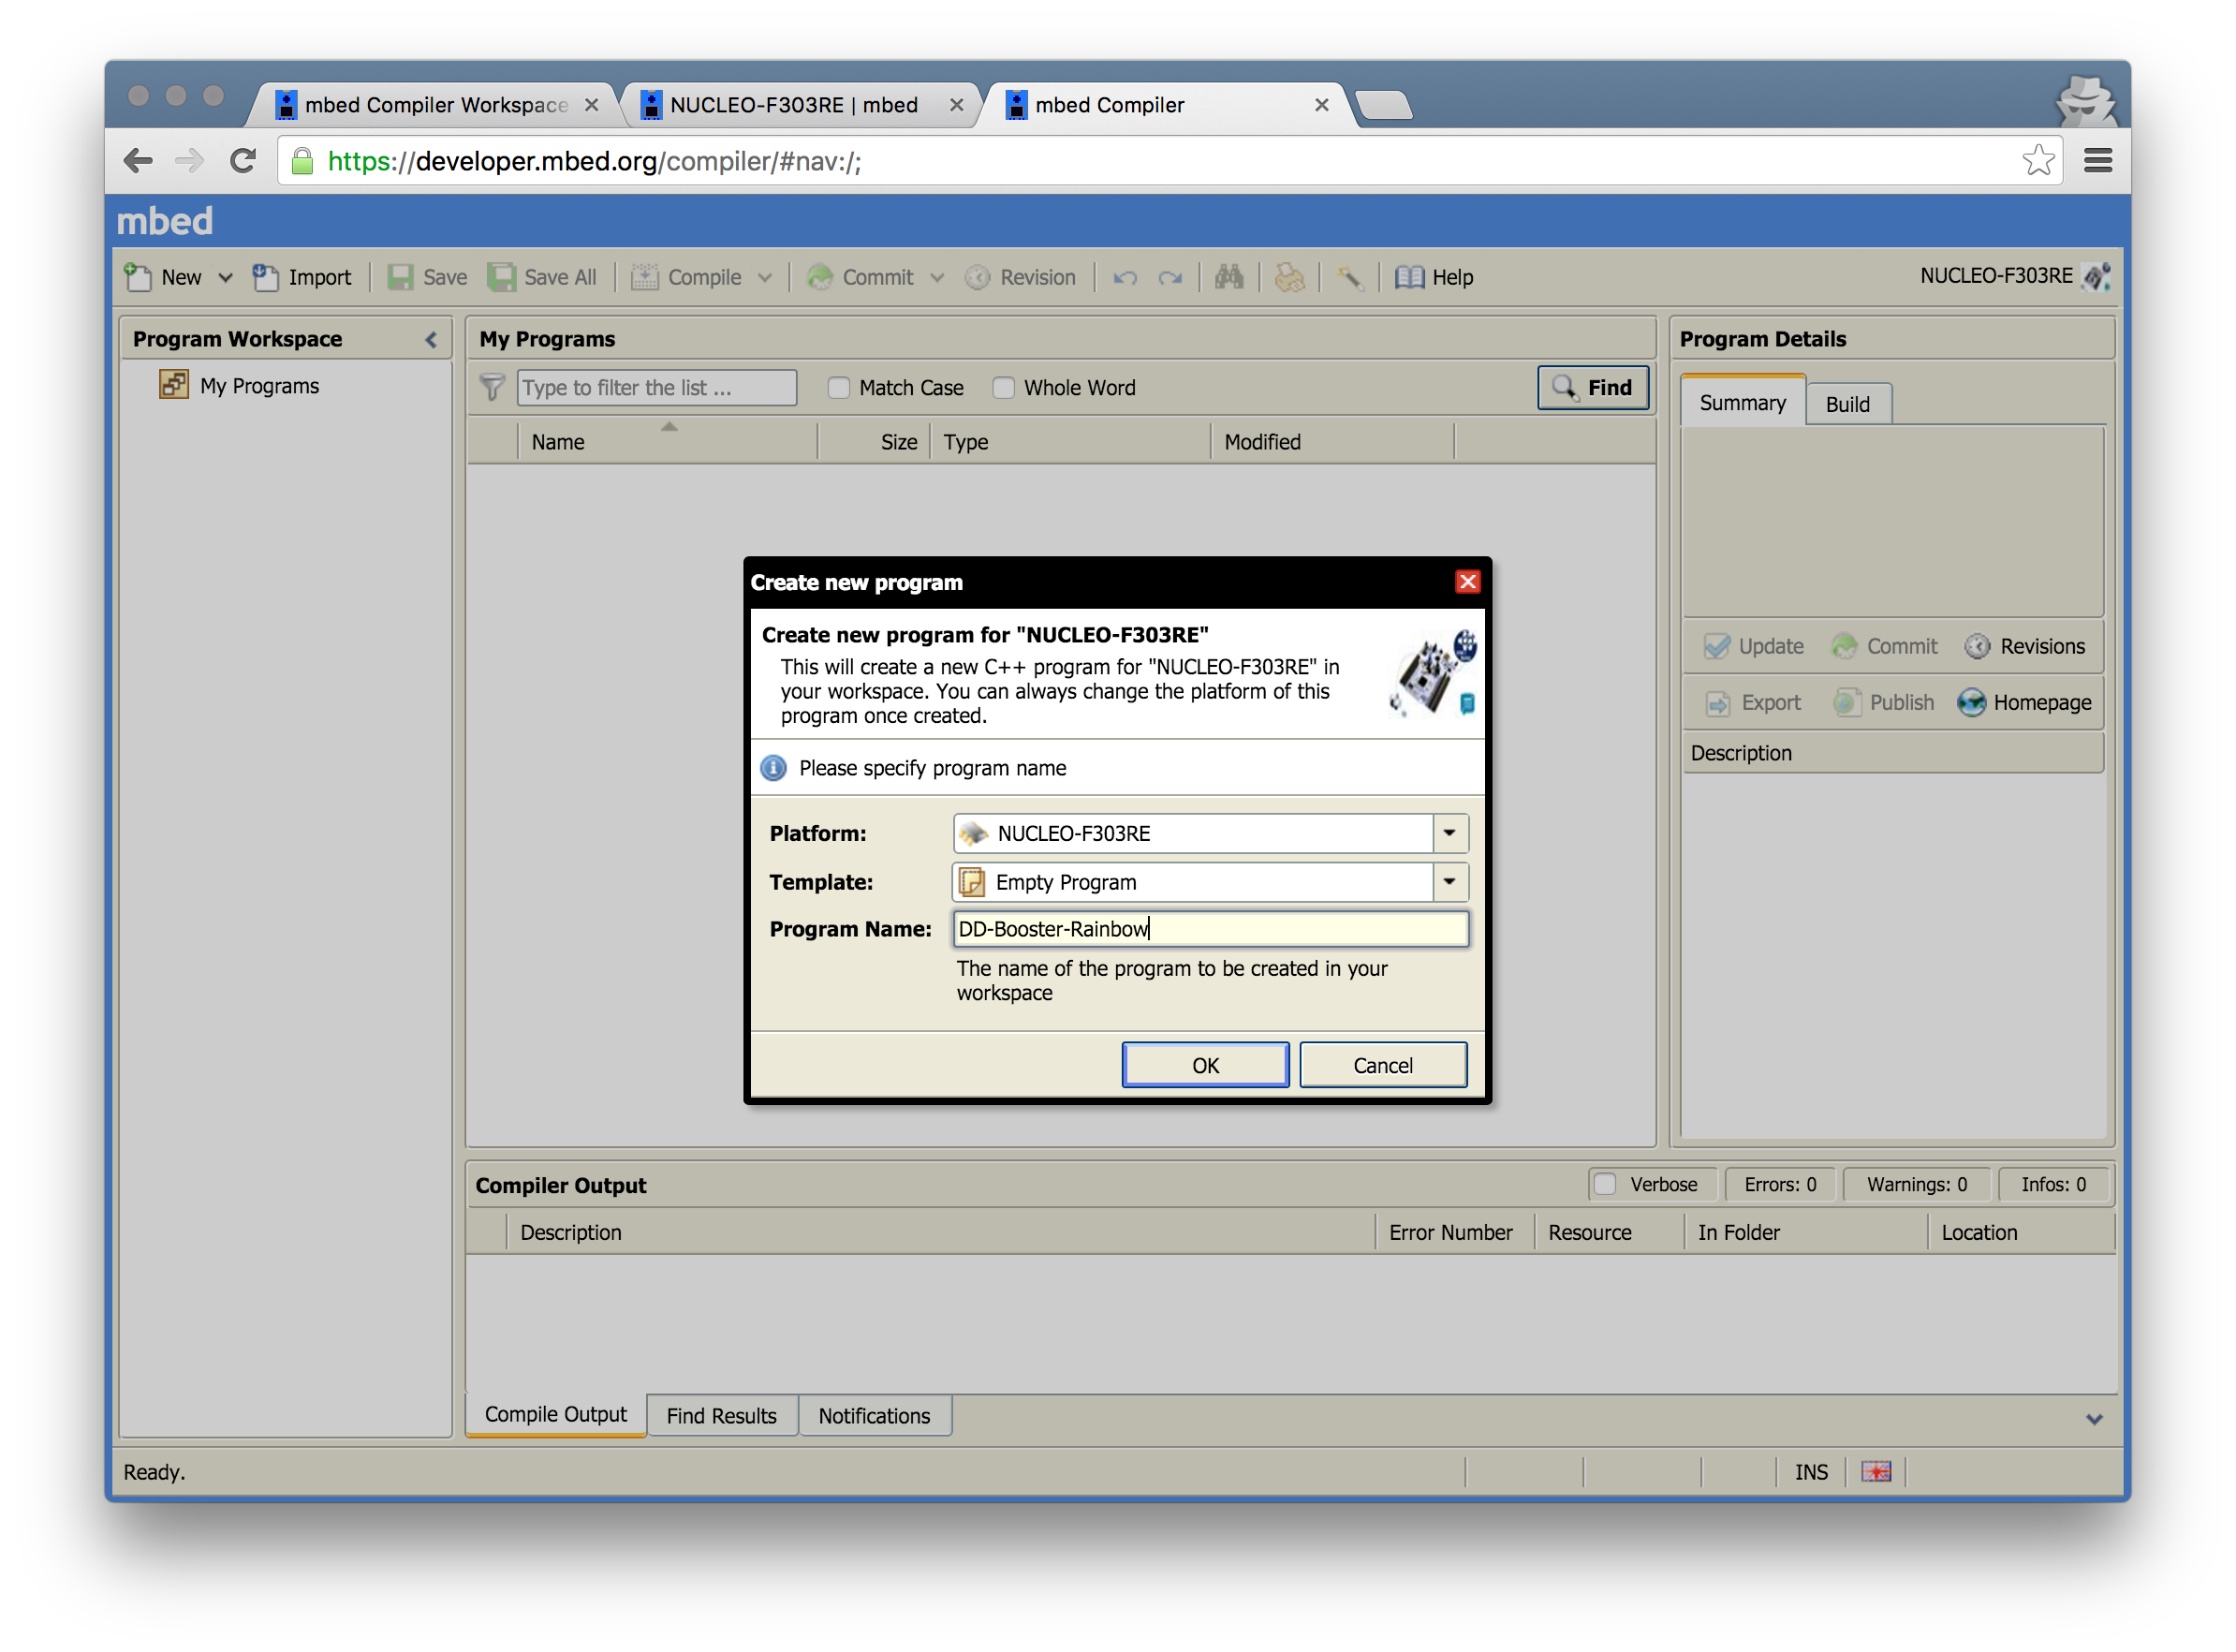2236x1652 pixels.
Task: Click the language flag icon in status bar
Action: (x=1876, y=1472)
